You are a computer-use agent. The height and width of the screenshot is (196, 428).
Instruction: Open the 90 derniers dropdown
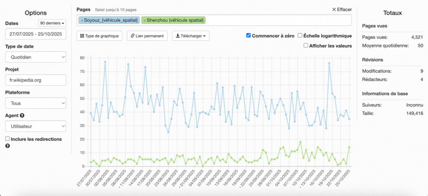pos(52,23)
